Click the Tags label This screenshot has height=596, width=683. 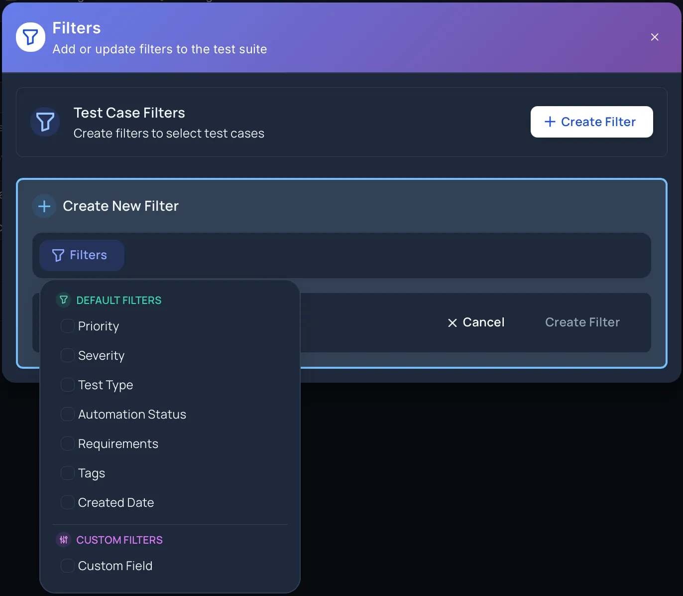click(92, 473)
